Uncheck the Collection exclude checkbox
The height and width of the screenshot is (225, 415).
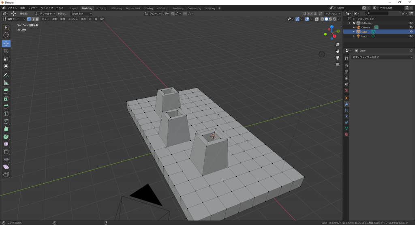[354, 23]
